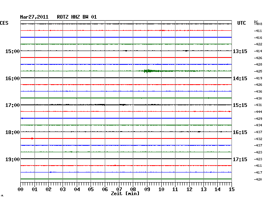Click the 13:15 UTC time label
This screenshot has width=264, height=200.
point(240,51)
